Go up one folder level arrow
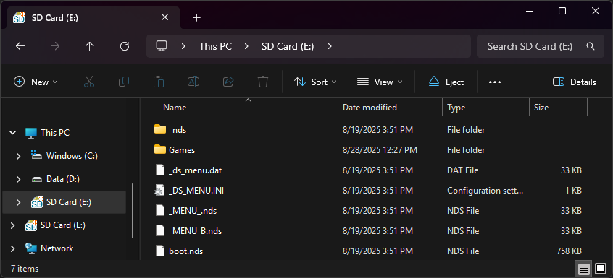Viewport: 613px width, 278px height. pyautogui.click(x=90, y=46)
